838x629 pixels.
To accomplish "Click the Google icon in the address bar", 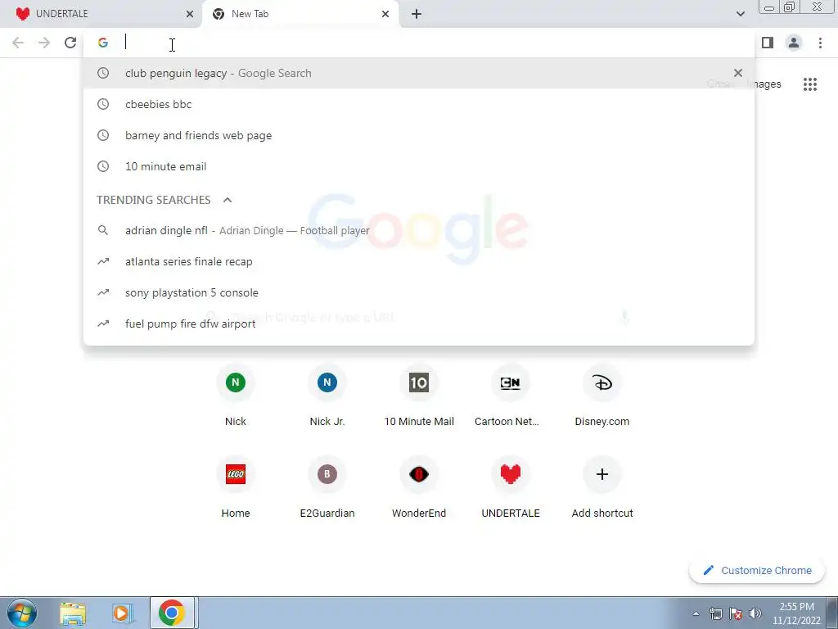I will click(x=103, y=43).
